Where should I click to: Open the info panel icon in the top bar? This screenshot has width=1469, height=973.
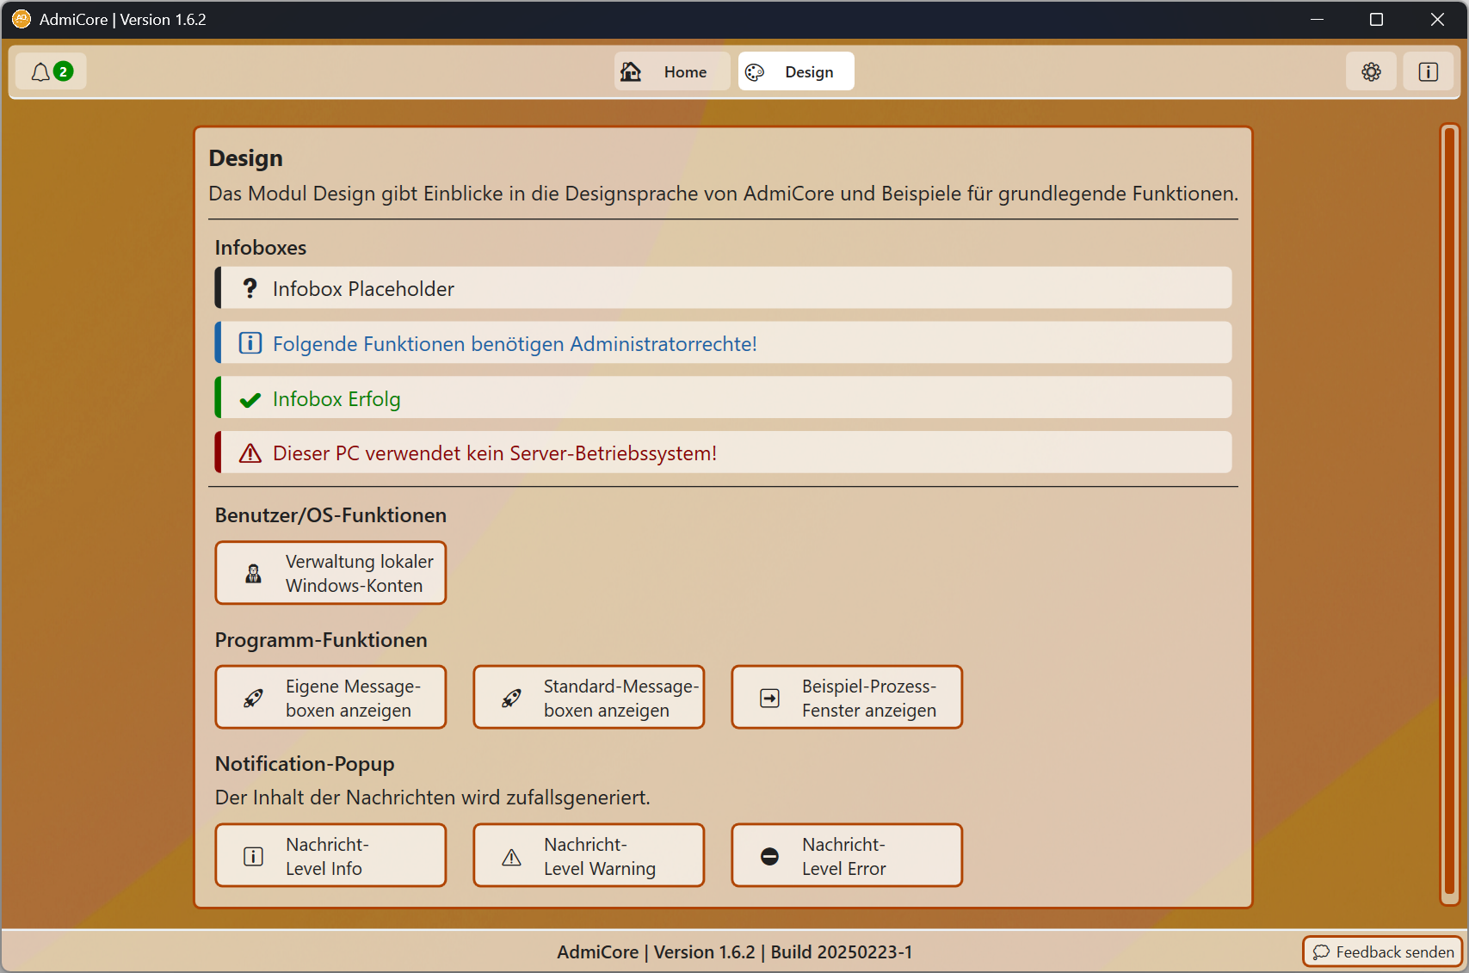(x=1428, y=71)
